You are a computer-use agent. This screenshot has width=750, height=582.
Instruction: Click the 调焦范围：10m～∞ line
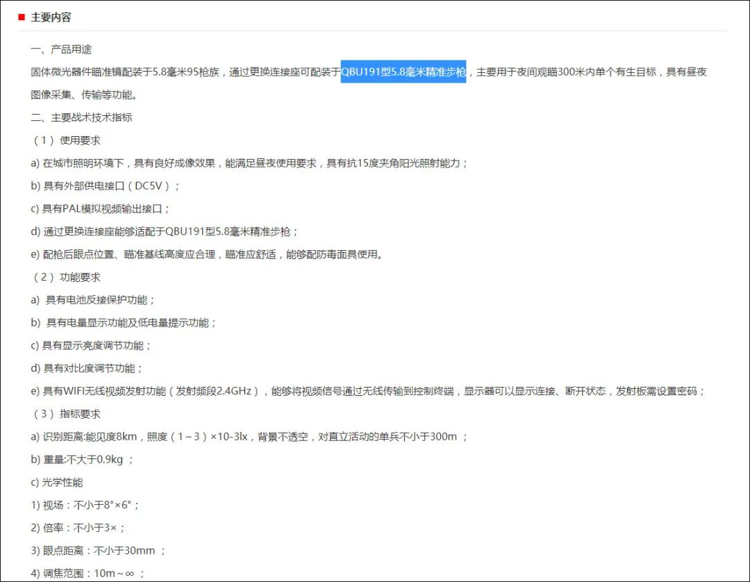point(87,574)
